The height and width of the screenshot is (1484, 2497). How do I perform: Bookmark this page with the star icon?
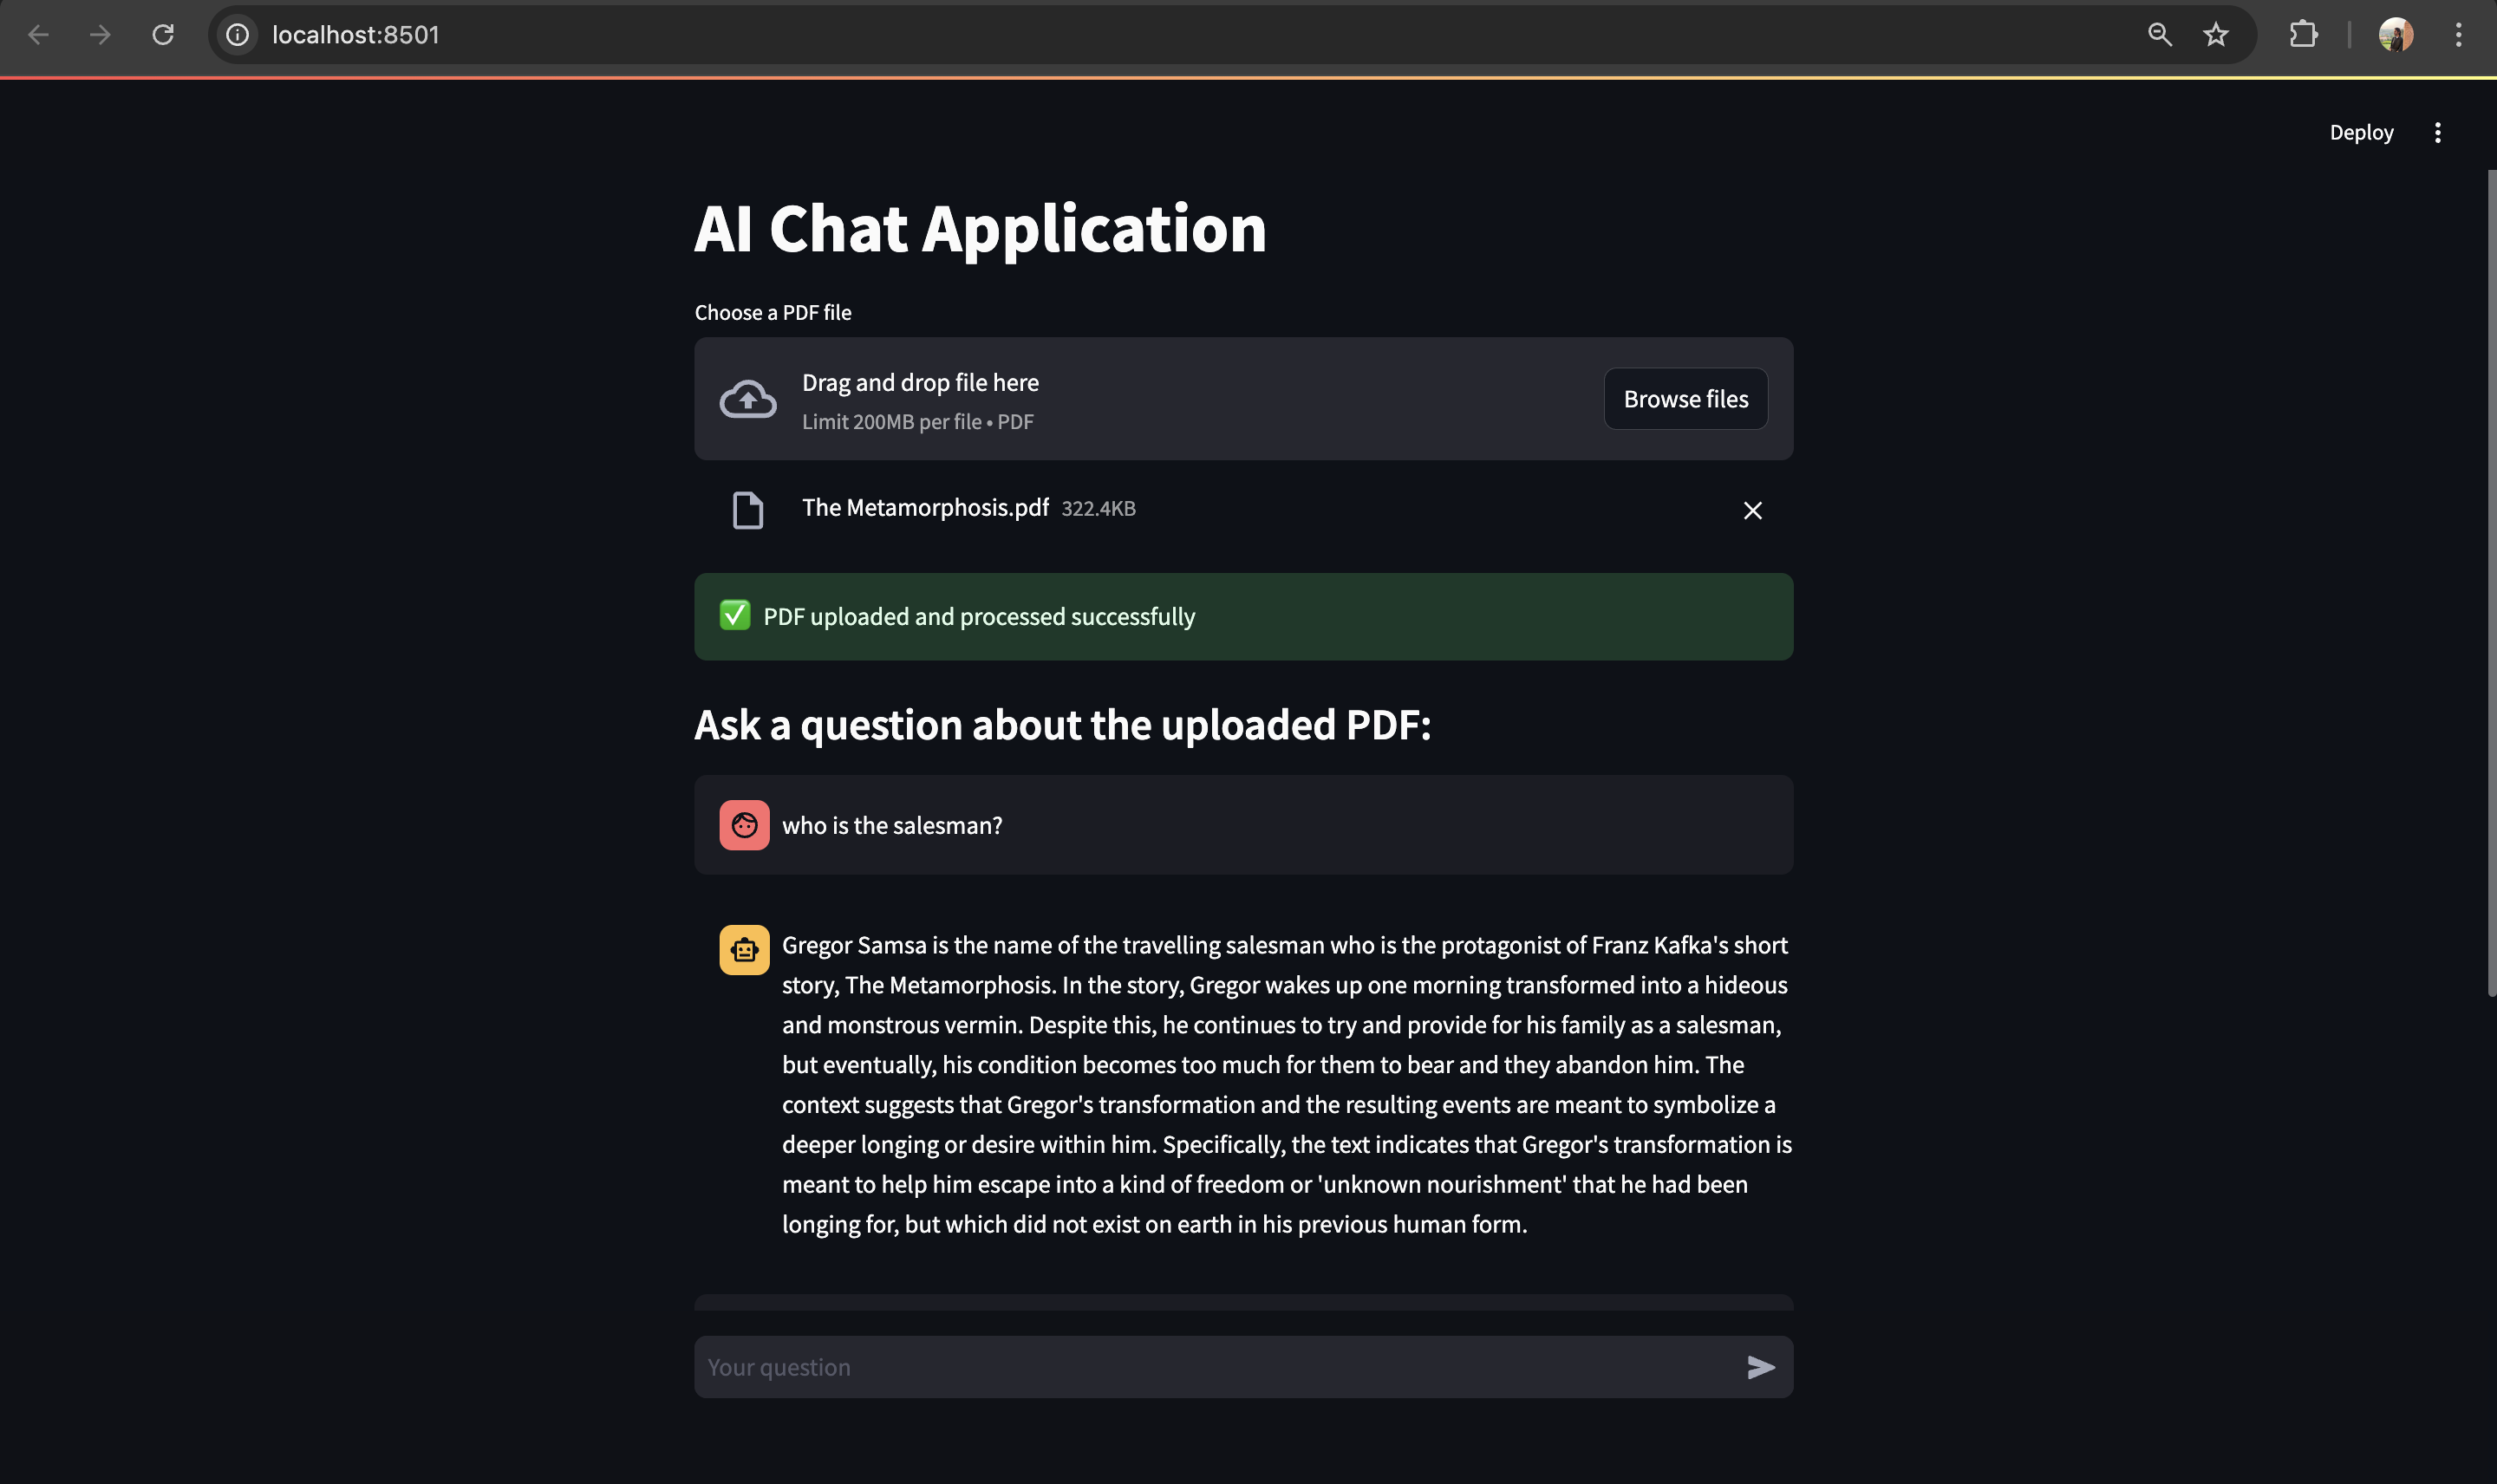click(x=2215, y=35)
